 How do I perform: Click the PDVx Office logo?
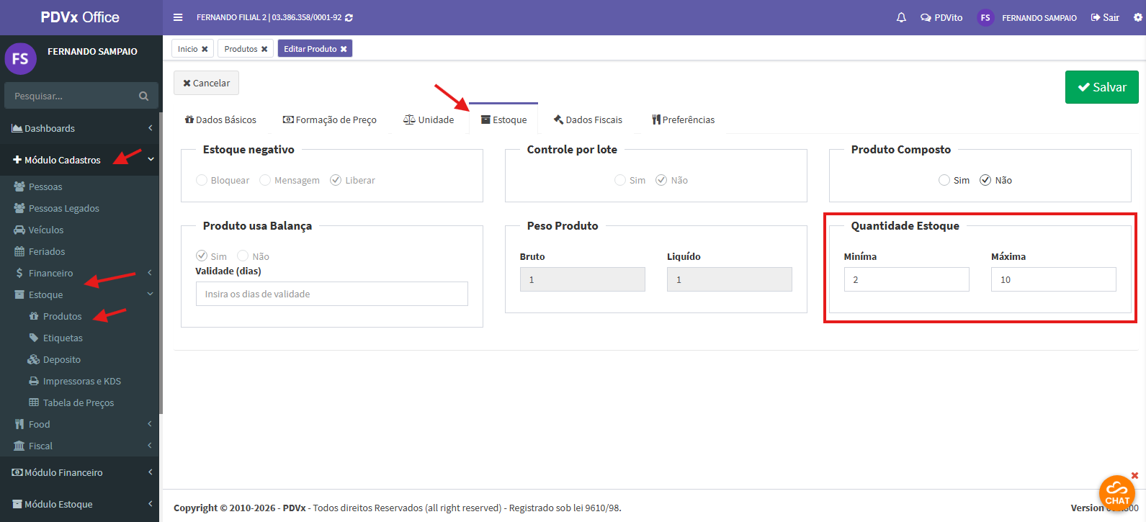point(80,17)
